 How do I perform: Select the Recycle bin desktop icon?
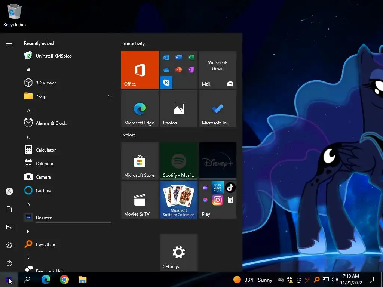15,15
